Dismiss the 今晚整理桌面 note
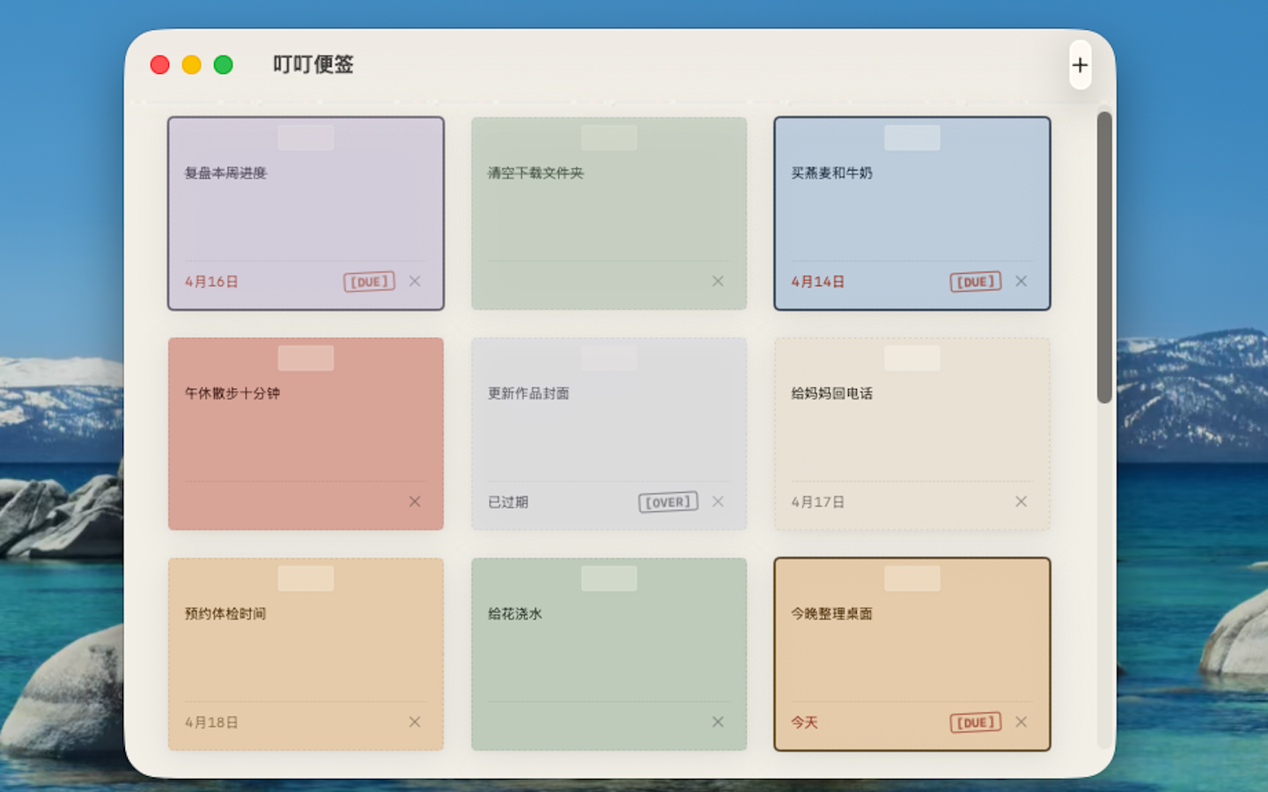This screenshot has height=792, width=1268. [x=1021, y=722]
